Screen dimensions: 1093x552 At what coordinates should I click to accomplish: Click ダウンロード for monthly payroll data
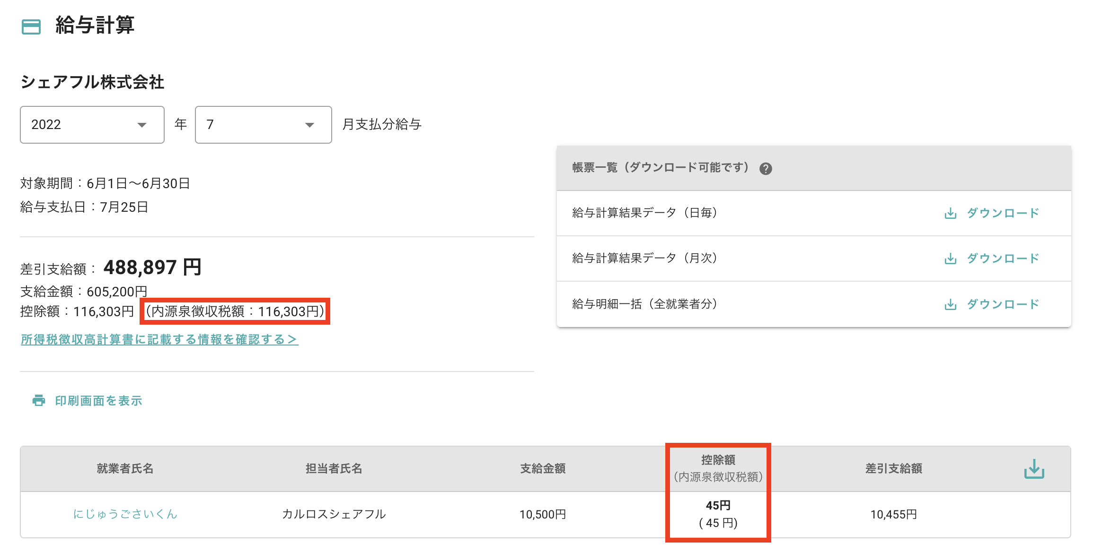[x=1003, y=259]
